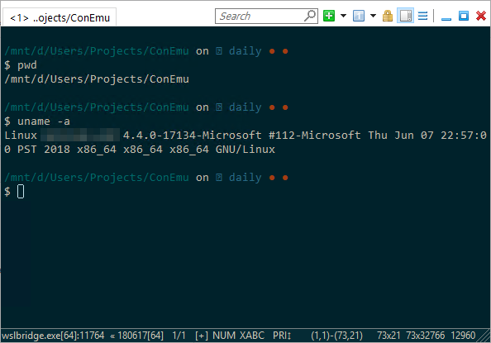Click the XABC status bar entry
Image resolution: width=491 pixels, height=343 pixels.
click(x=252, y=336)
